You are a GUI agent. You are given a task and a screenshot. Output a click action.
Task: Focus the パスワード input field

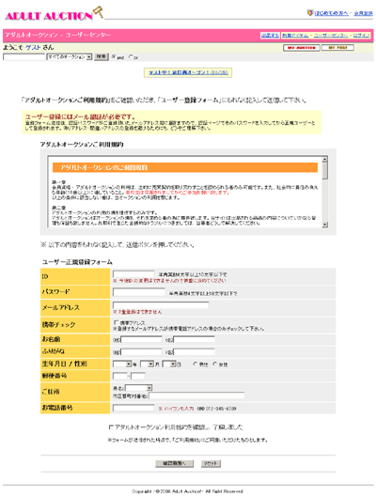(139, 292)
